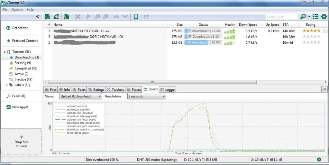Open the search provider dropdown arrow
The width and height of the screenshot is (329, 165).
[x=309, y=17]
